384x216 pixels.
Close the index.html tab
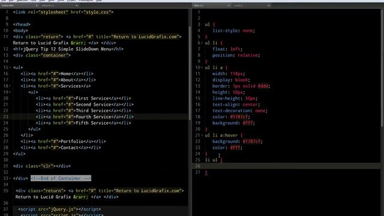pyautogui.click(x=37, y=5)
